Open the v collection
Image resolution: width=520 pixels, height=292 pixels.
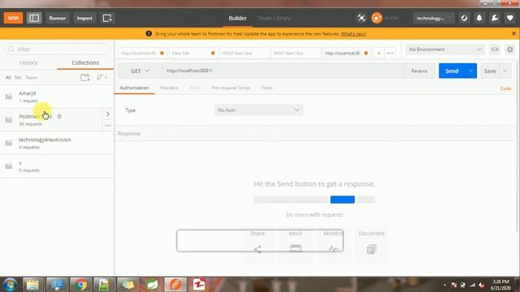(x=57, y=166)
